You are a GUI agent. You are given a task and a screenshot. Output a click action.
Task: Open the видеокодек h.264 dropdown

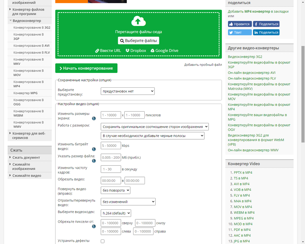116,213
